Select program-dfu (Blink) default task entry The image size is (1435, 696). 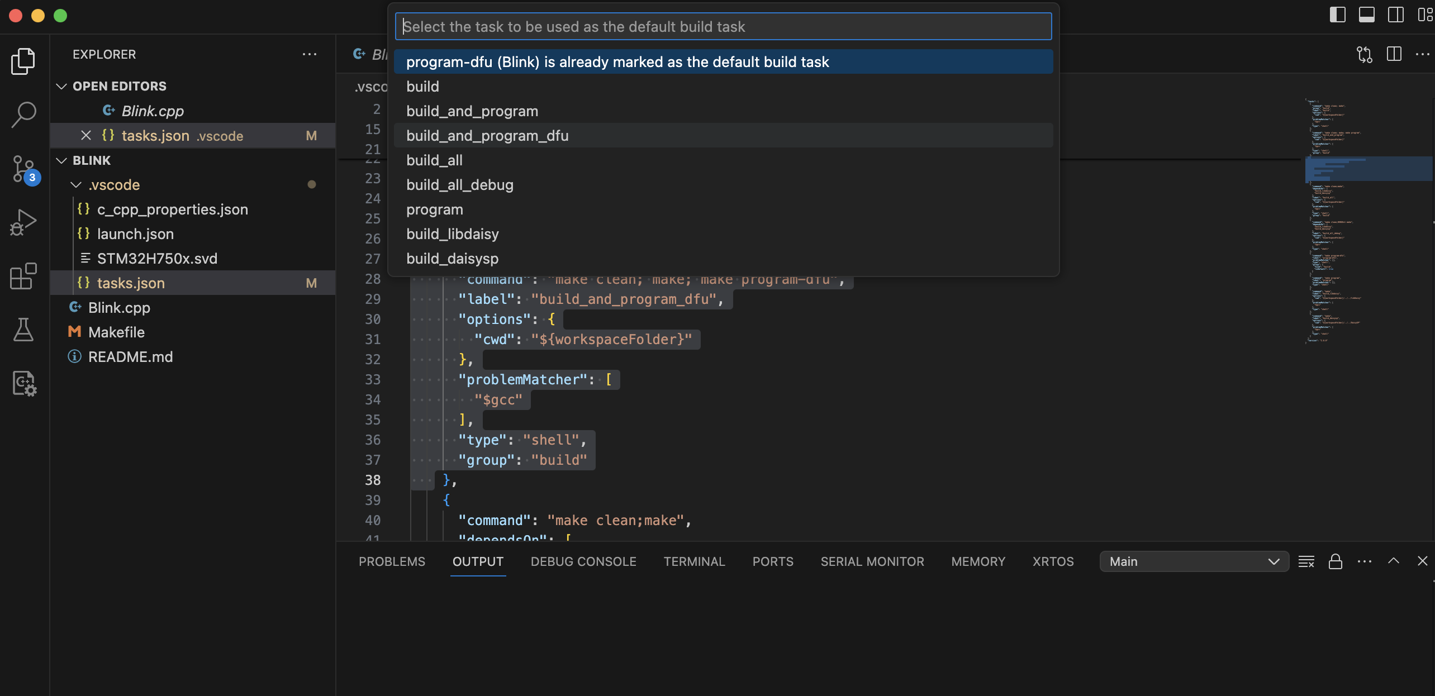pyautogui.click(x=723, y=61)
